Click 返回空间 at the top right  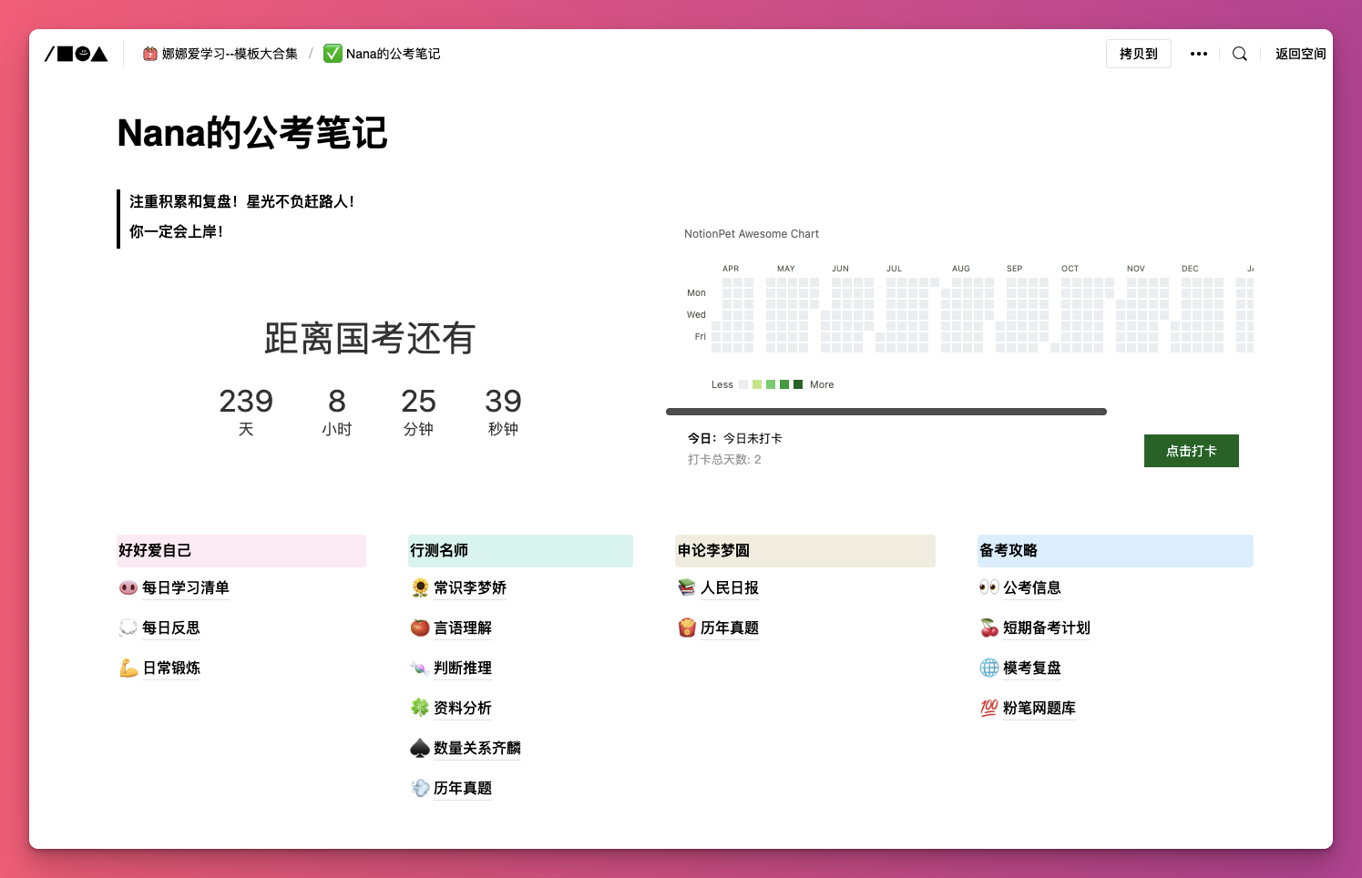1300,54
